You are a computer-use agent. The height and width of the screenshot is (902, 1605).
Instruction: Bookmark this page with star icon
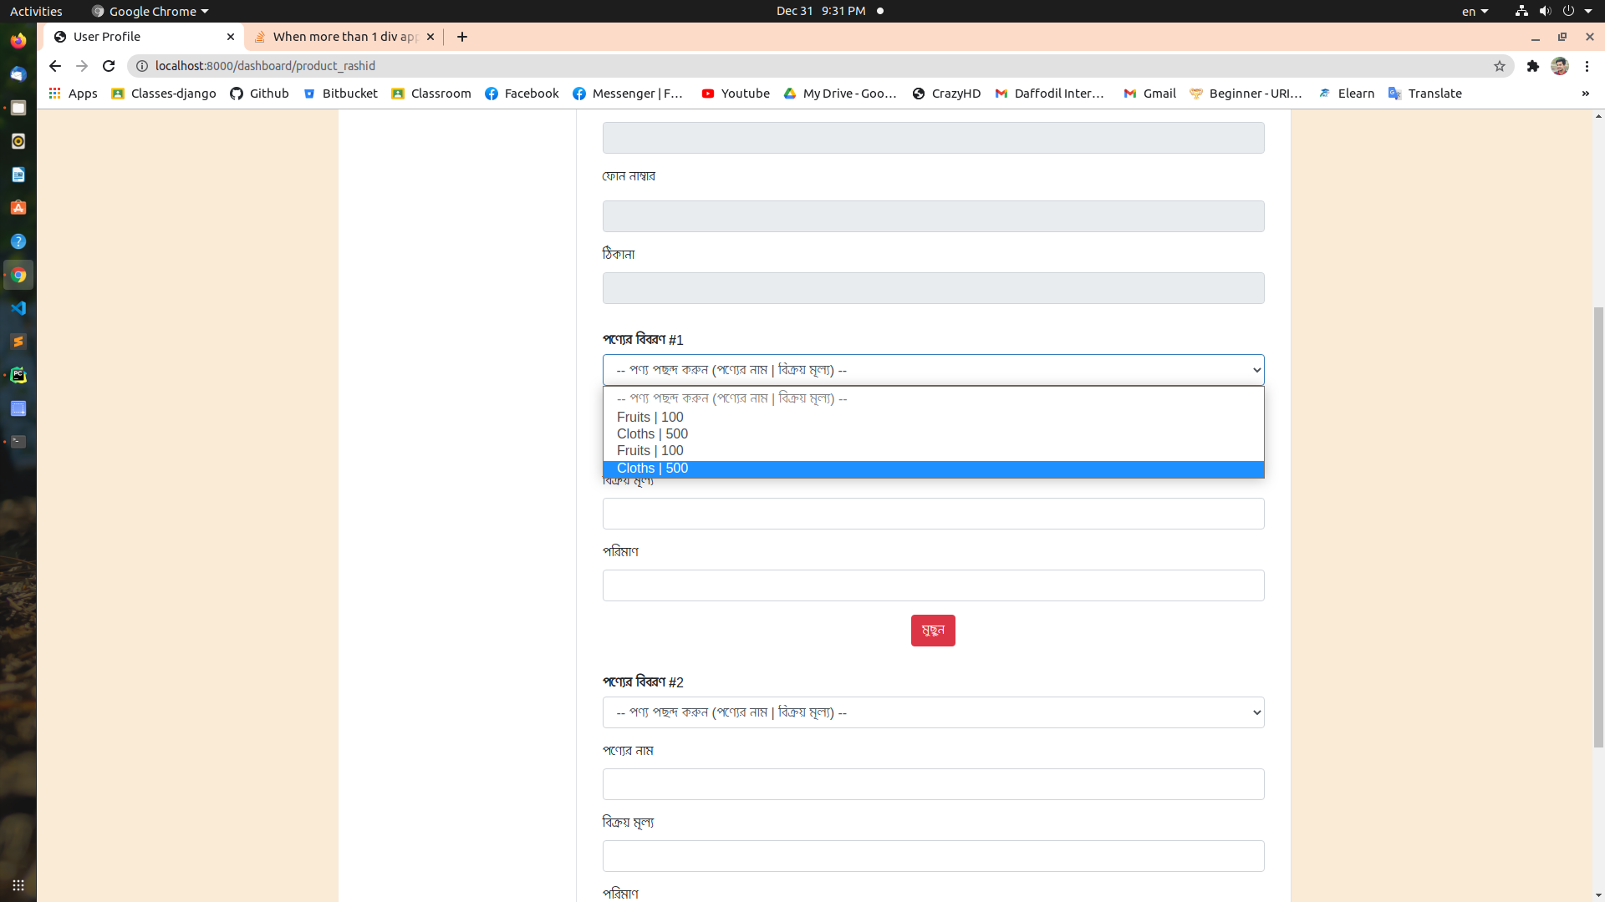(1500, 66)
